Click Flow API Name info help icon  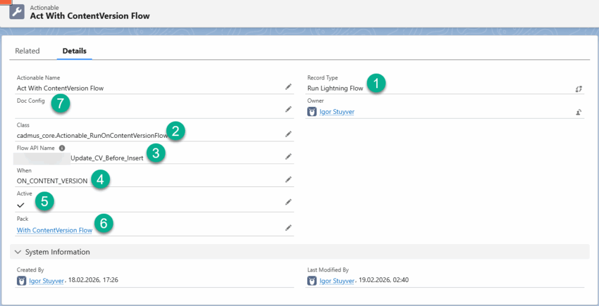click(x=62, y=148)
